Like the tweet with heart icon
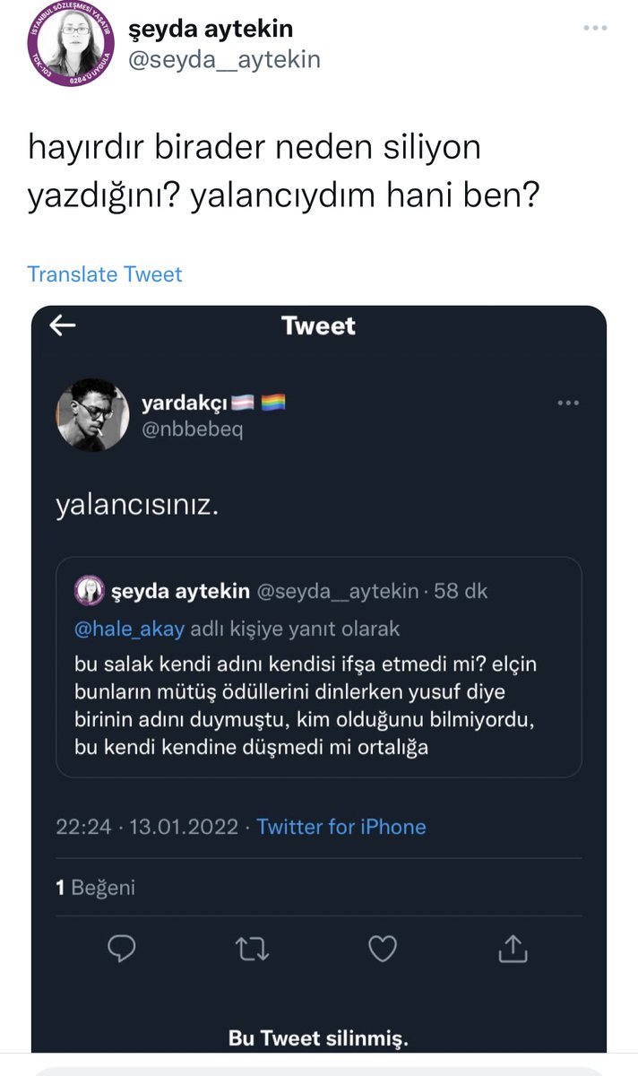This screenshot has height=1076, width=638. [383, 949]
